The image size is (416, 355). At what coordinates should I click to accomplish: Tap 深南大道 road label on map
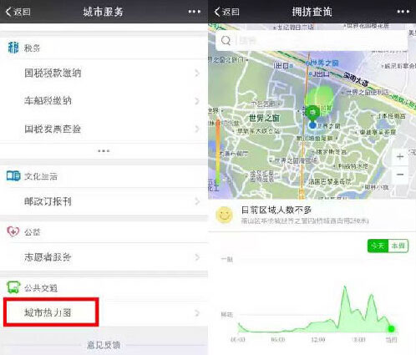click(x=356, y=79)
